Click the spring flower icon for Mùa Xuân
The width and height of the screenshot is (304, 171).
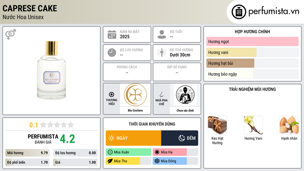click(110, 152)
